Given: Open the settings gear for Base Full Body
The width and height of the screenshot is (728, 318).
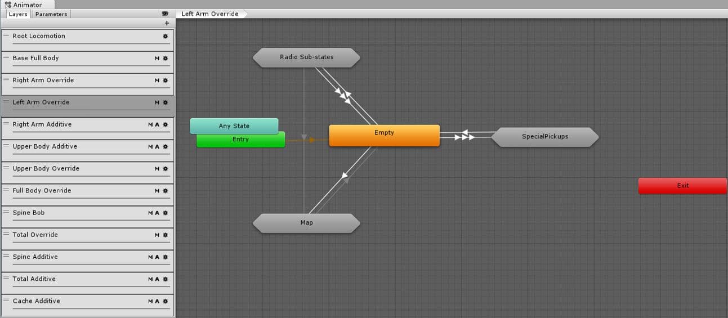Looking at the screenshot, I should coord(166,58).
